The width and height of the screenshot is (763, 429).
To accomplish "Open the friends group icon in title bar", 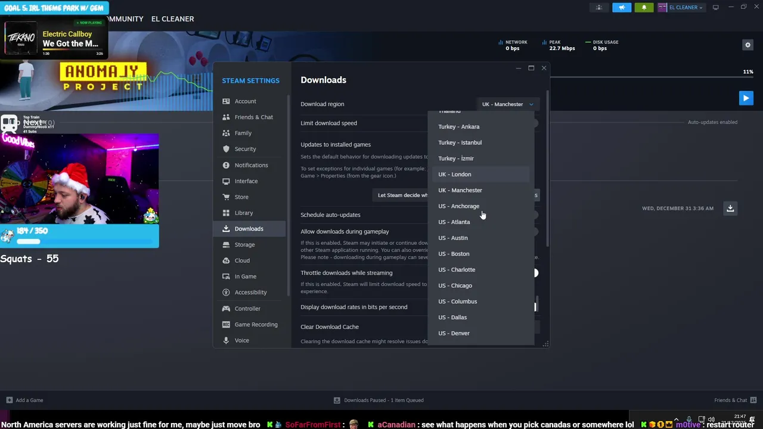I will click(599, 8).
